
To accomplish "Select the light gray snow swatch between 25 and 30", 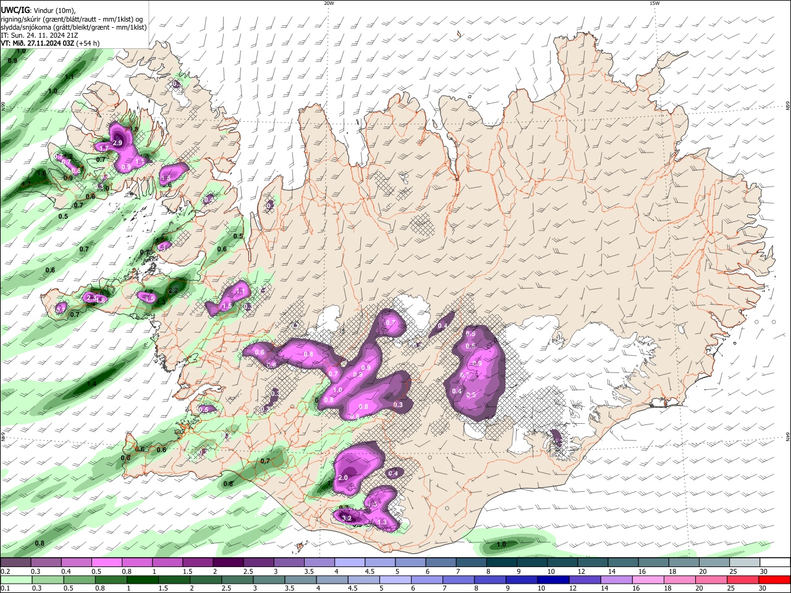I will (x=745, y=563).
